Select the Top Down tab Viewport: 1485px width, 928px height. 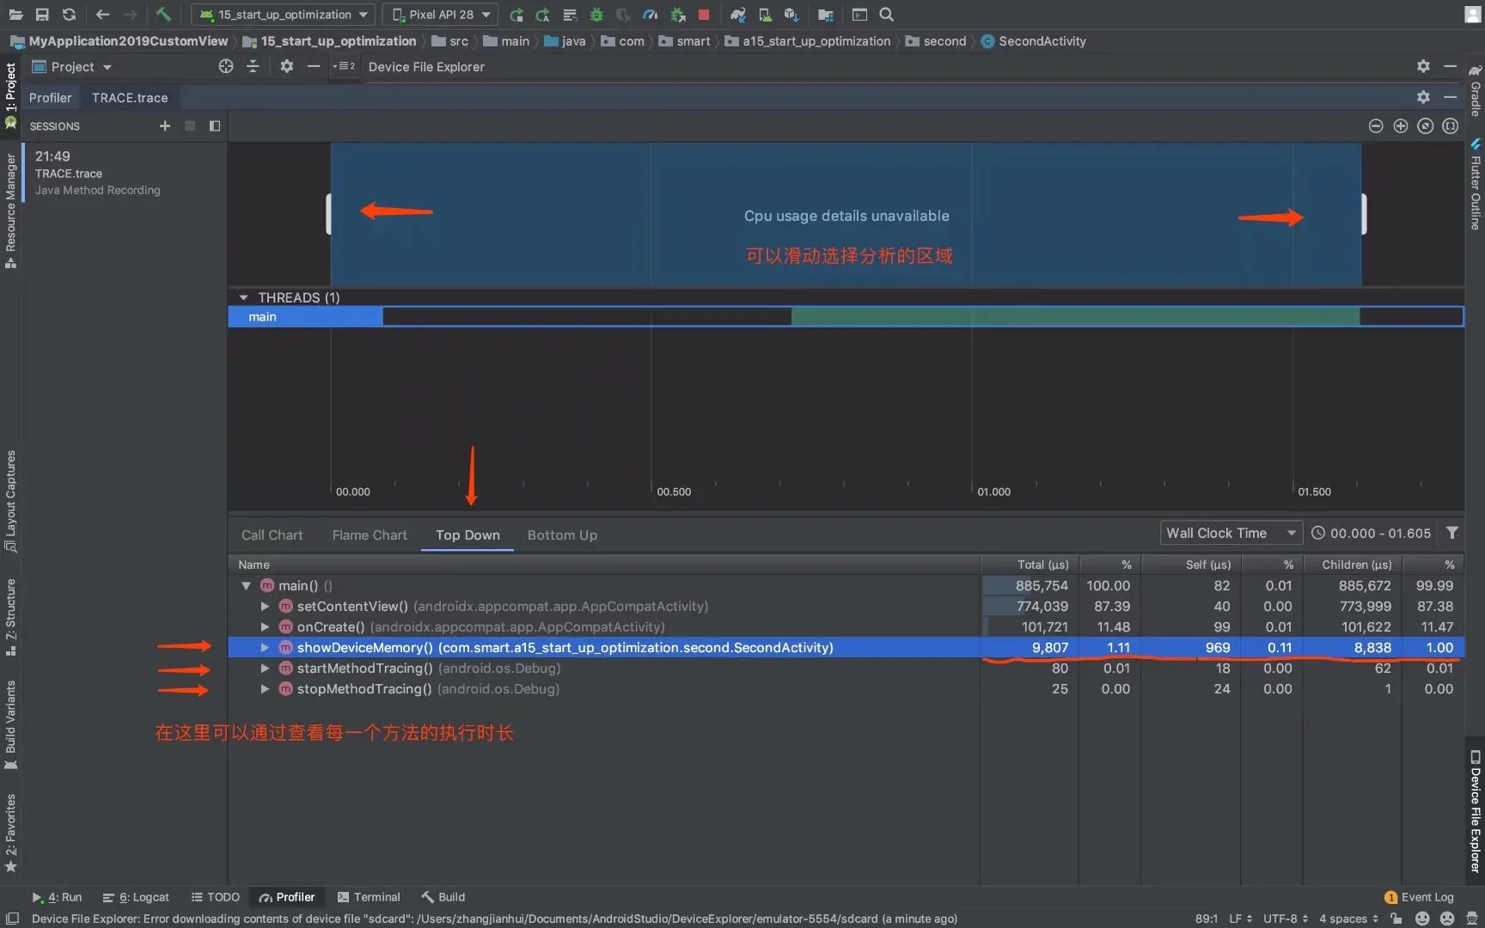pos(467,534)
